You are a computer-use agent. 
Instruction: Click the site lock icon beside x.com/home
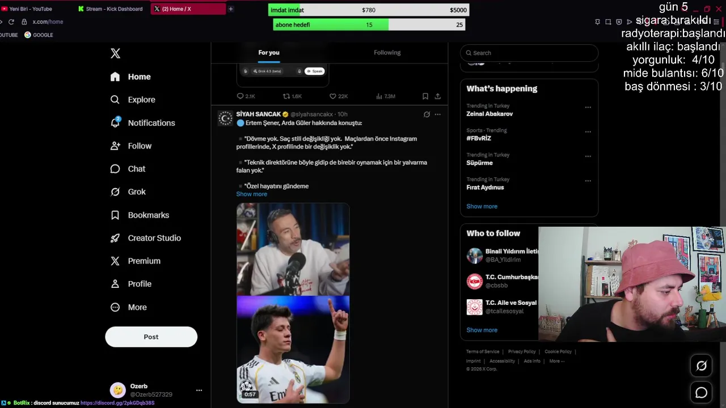click(x=24, y=22)
